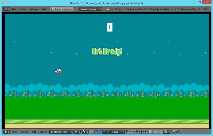Click the white score counter showing 1
213x136 pixels.
pos(110,27)
